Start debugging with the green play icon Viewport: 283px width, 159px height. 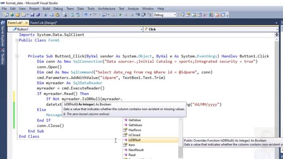[120, 15]
